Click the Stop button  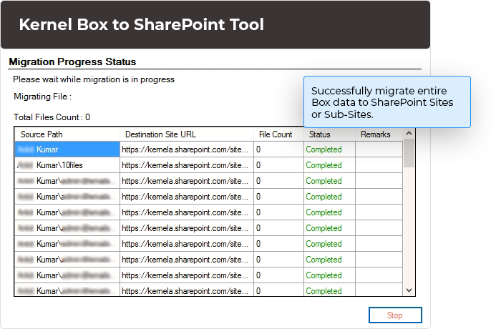(x=395, y=315)
